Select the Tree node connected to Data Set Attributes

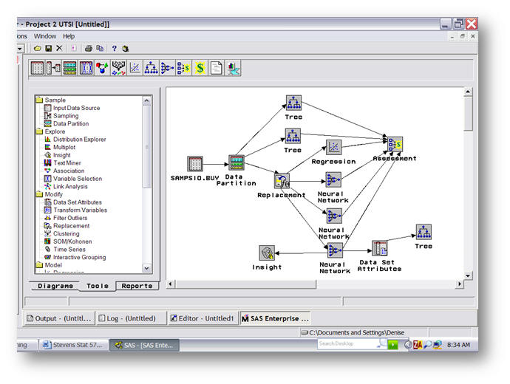coord(424,232)
